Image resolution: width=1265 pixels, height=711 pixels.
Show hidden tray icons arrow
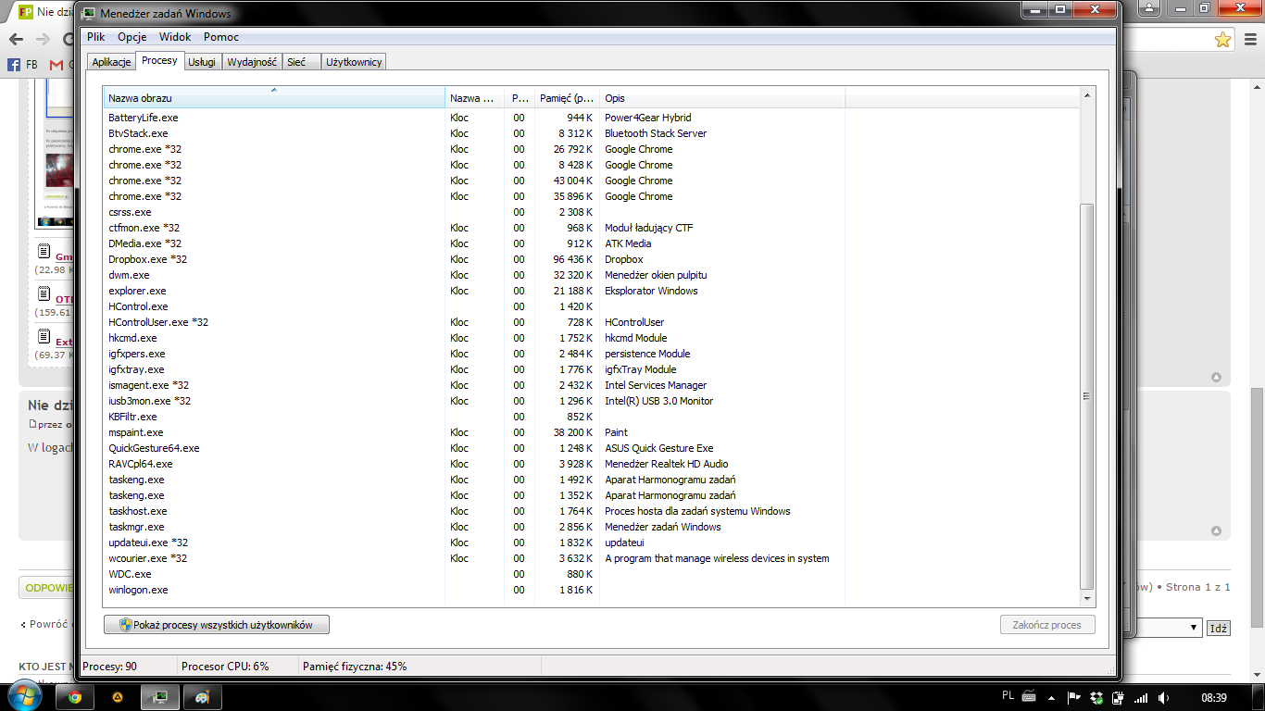pos(1051,697)
